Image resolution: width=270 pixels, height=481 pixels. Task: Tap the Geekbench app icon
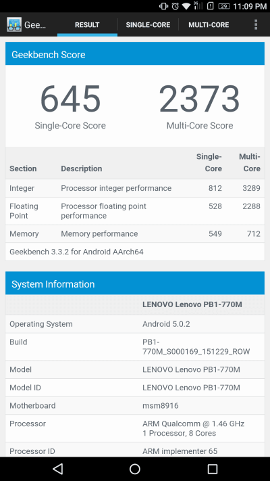(x=14, y=24)
